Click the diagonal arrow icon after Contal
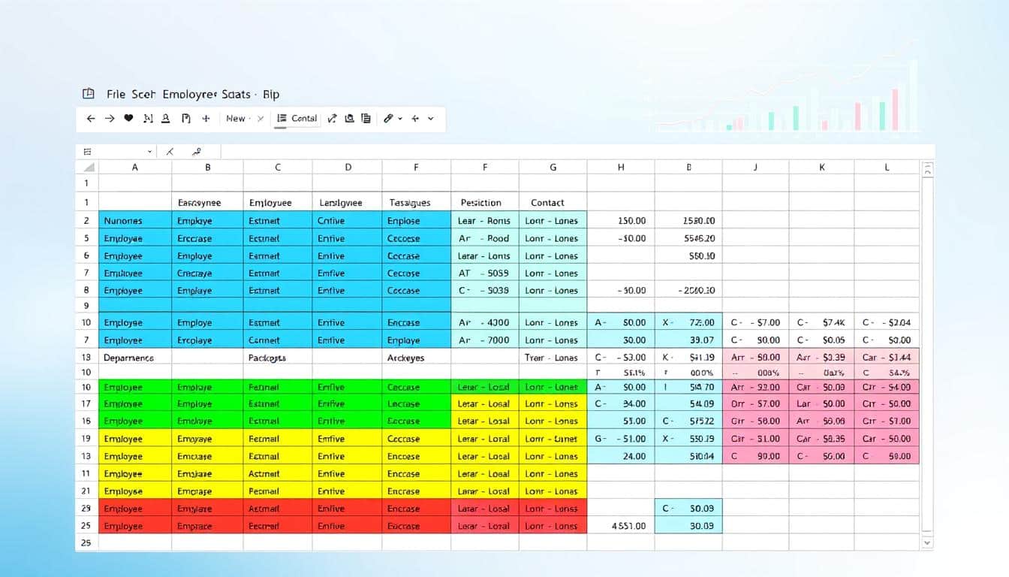The image size is (1009, 577). 331,119
